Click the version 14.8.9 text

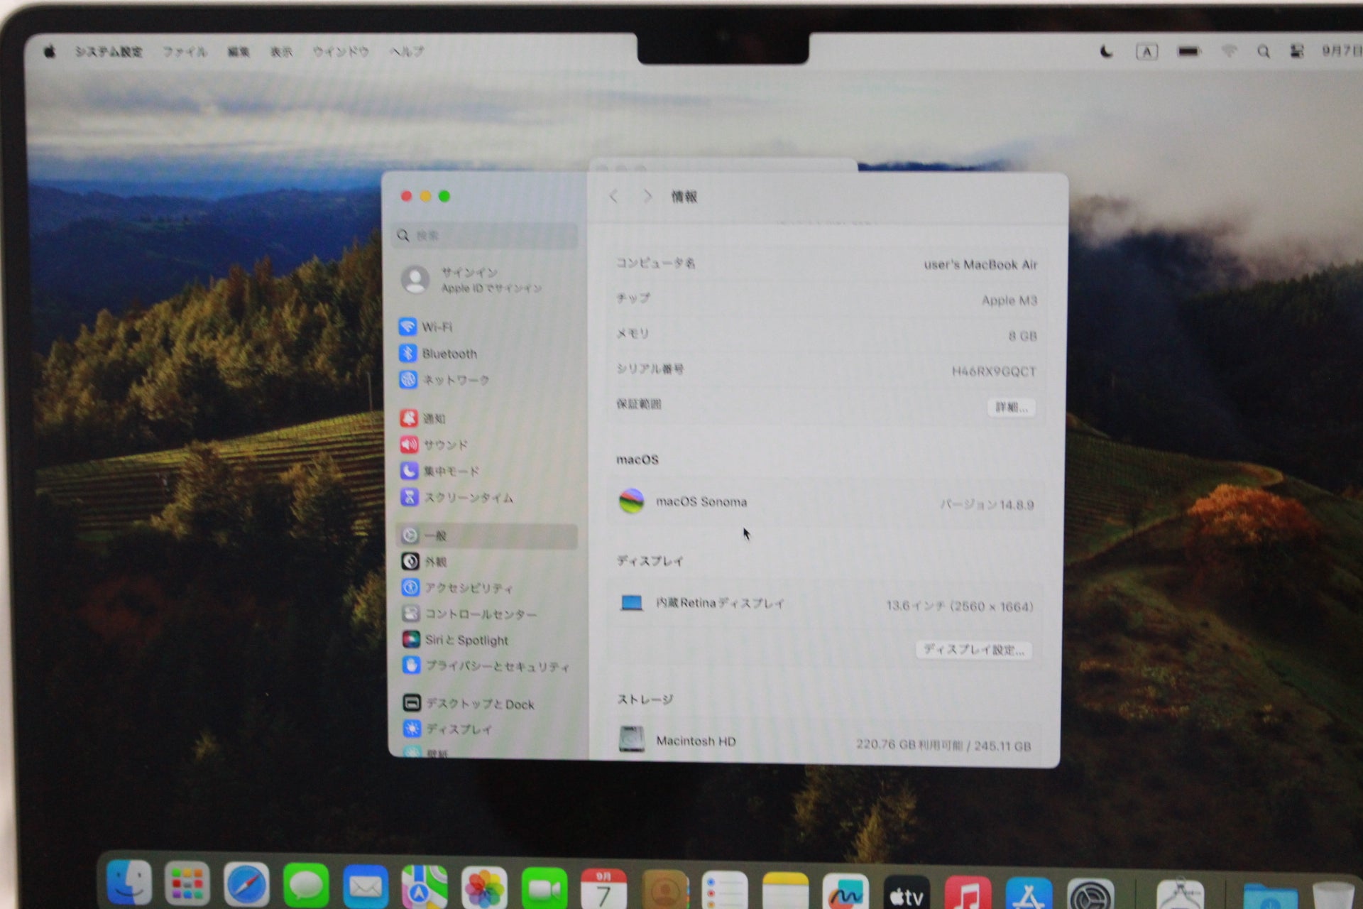(x=987, y=505)
